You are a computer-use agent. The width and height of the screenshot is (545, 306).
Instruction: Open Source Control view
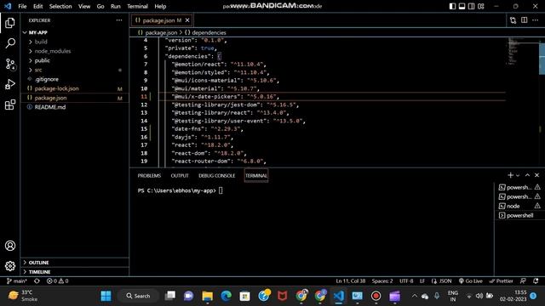tap(10, 64)
